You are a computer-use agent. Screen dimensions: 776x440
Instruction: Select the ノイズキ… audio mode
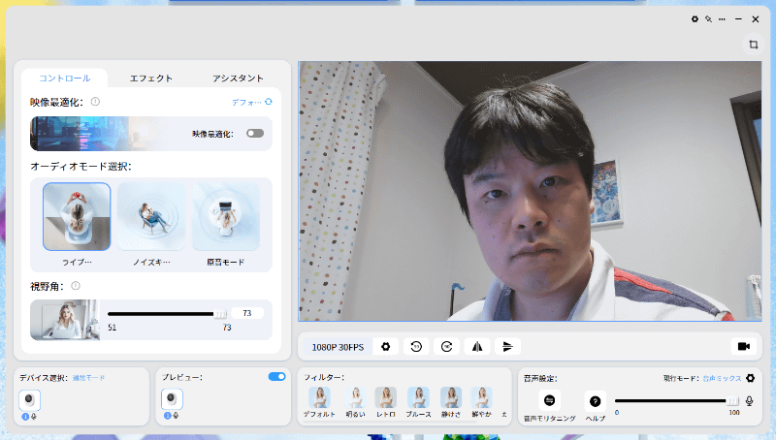pos(151,216)
